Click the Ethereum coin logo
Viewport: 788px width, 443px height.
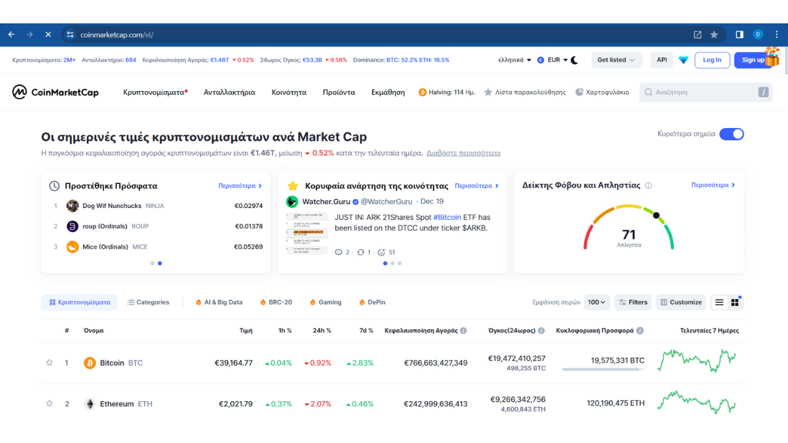(x=90, y=404)
